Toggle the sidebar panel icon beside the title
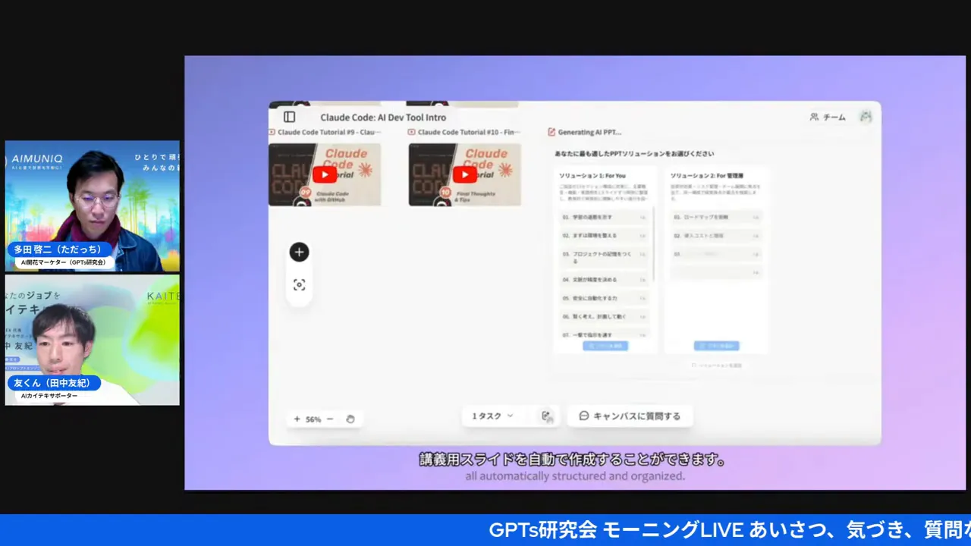This screenshot has width=971, height=546. (289, 117)
